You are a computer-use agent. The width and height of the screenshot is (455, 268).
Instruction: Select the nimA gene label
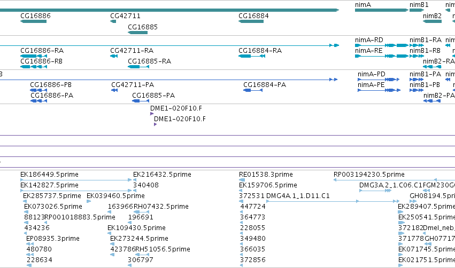click(363, 5)
